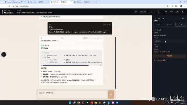Click the app-test slug code label

[58, 72]
